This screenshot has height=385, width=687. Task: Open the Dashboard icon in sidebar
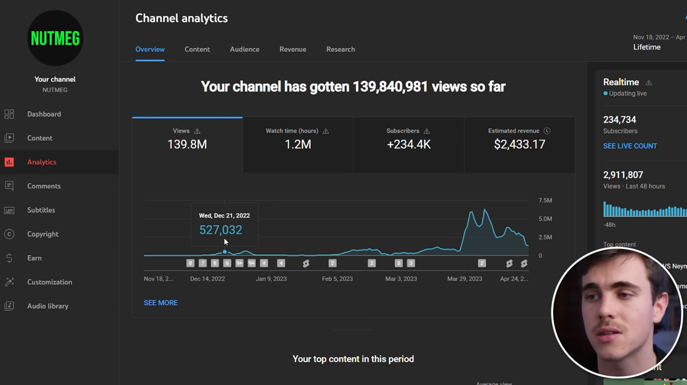(x=9, y=114)
